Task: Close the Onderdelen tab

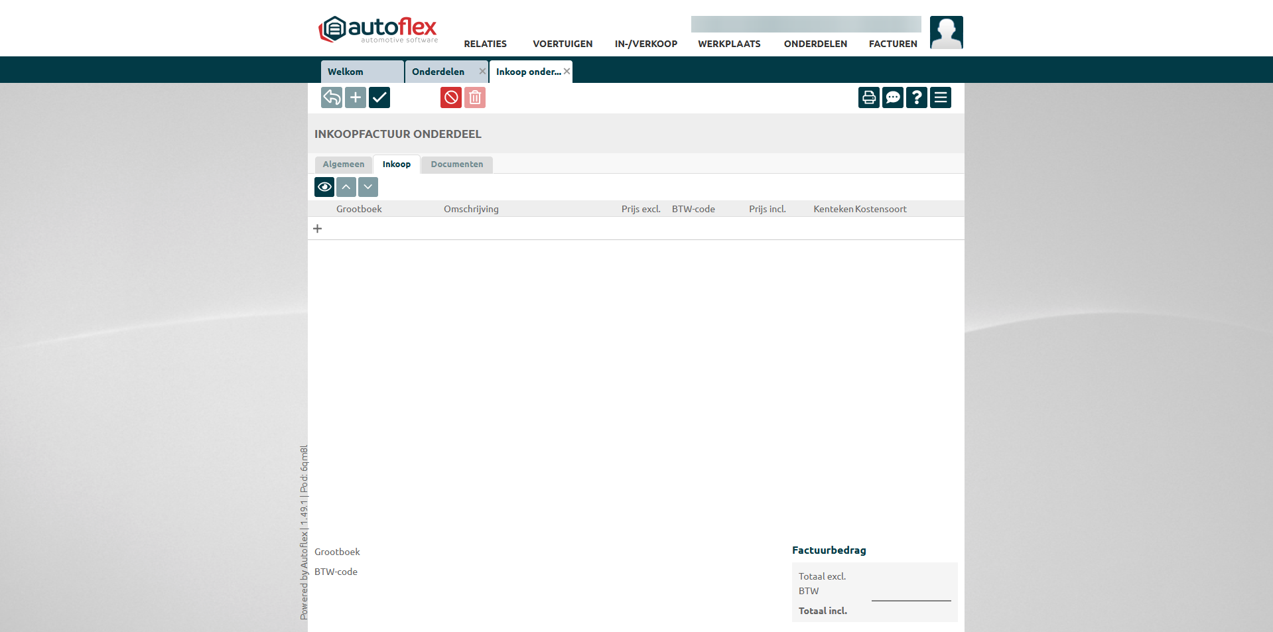Action: pyautogui.click(x=482, y=71)
